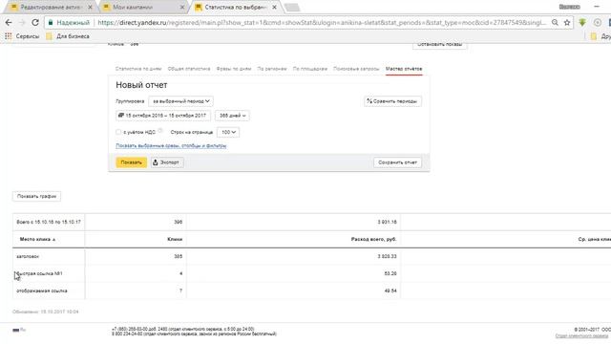Close the Статистика по выбран browser tab
611x344 pixels.
click(274, 7)
